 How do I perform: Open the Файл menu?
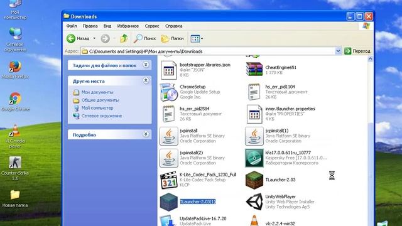pos(72,26)
